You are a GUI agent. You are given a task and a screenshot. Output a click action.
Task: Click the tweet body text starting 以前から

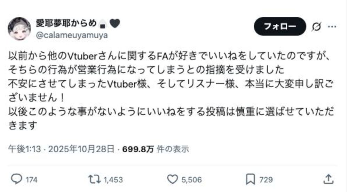(171, 90)
